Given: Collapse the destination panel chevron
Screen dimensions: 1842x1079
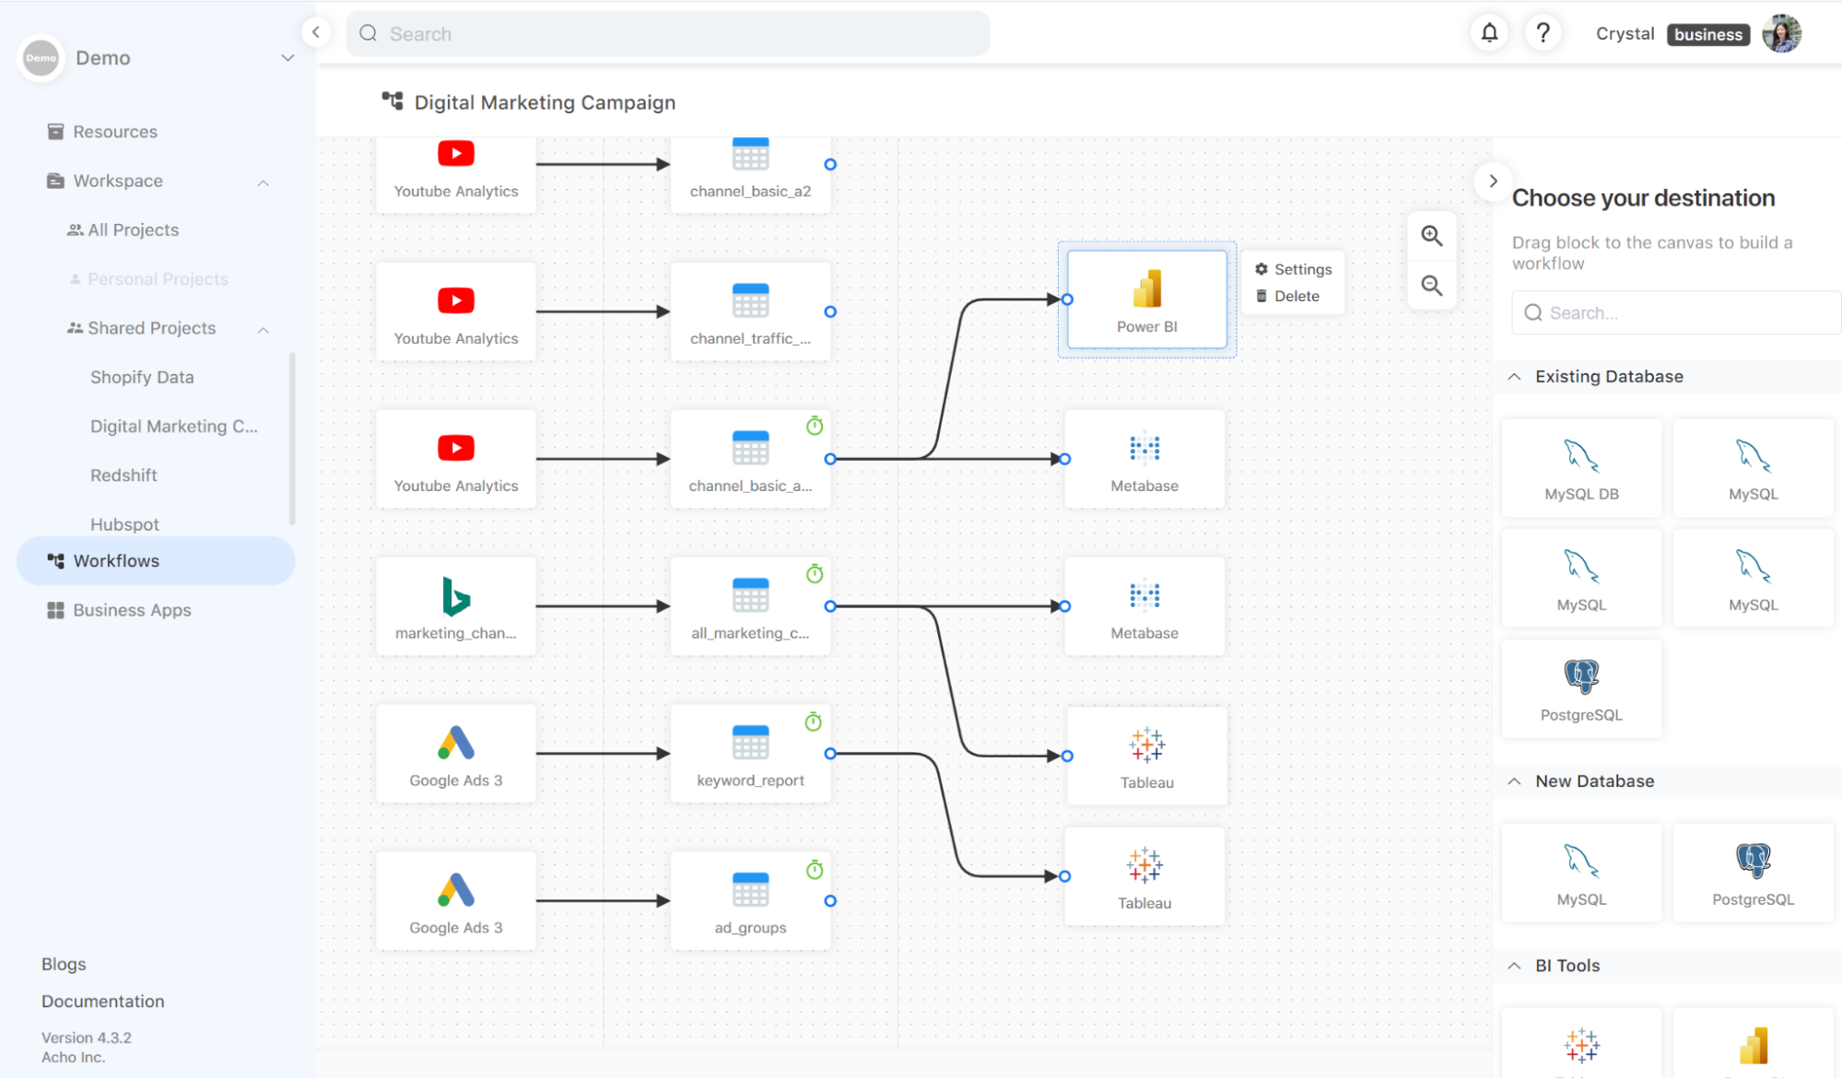Looking at the screenshot, I should [1493, 181].
